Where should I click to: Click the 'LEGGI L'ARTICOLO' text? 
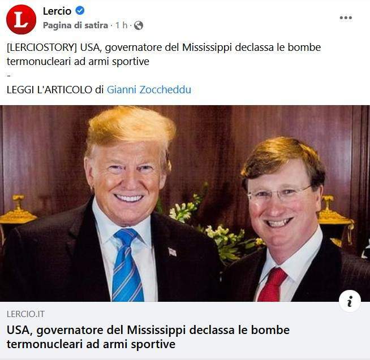tap(49, 90)
